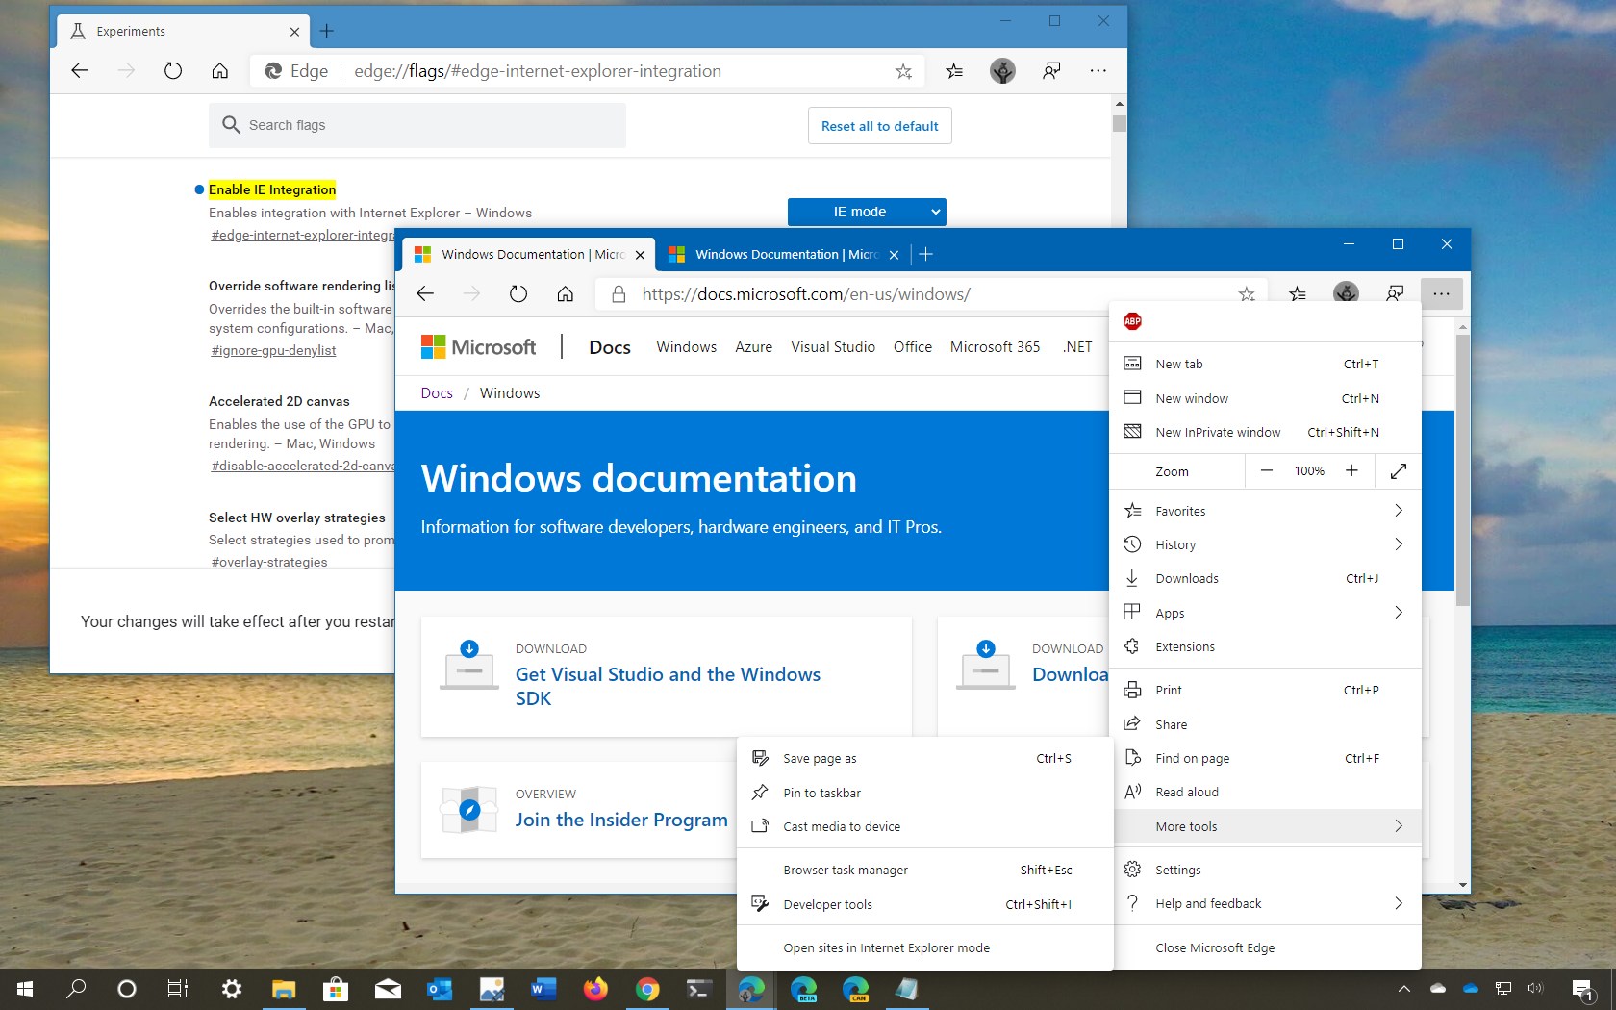Launch Firefox from the taskbar
1616x1010 pixels.
click(x=595, y=989)
